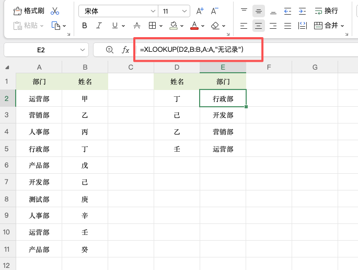Image resolution: width=358 pixels, height=270 pixels.
Task: Click the Eraser clear icon
Action: click(215, 26)
